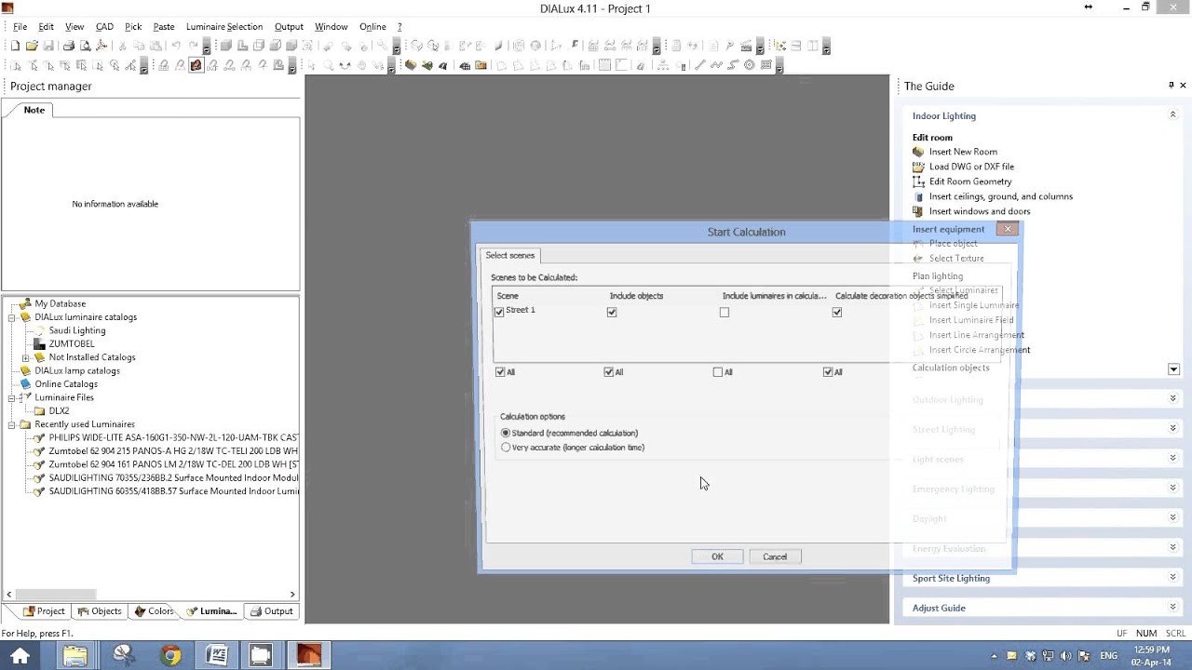This screenshot has width=1192, height=670.
Task: Switch to the Colors tab
Action: [x=154, y=611]
